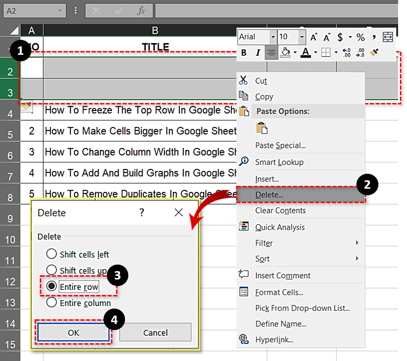Click the Delete dialog help question mark
407x361 pixels.
coord(142,213)
